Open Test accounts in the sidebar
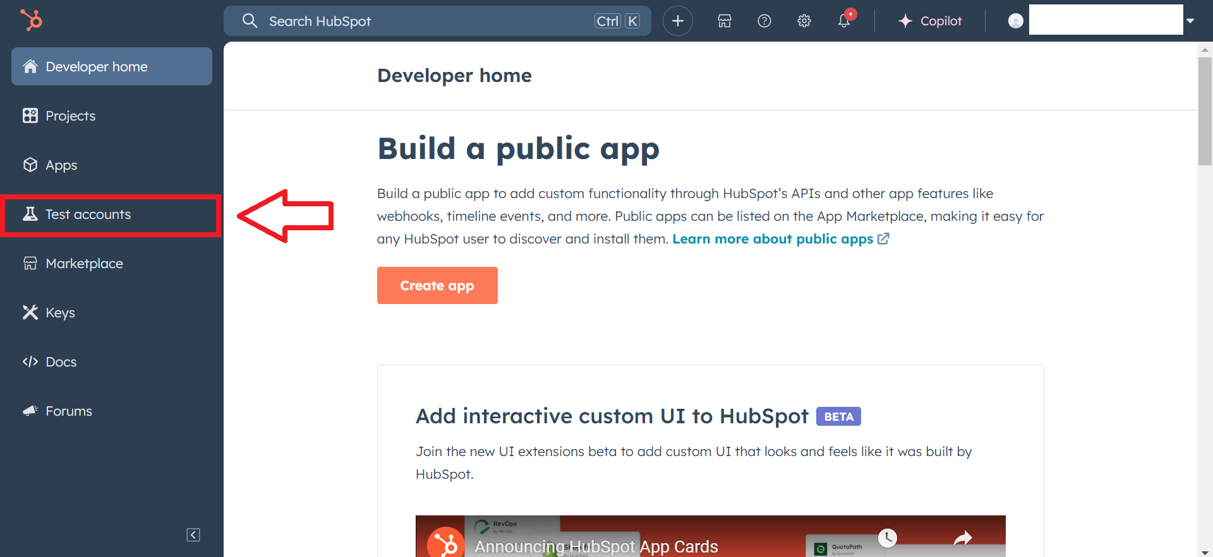Screen dimensions: 1213x557 click(112, 214)
